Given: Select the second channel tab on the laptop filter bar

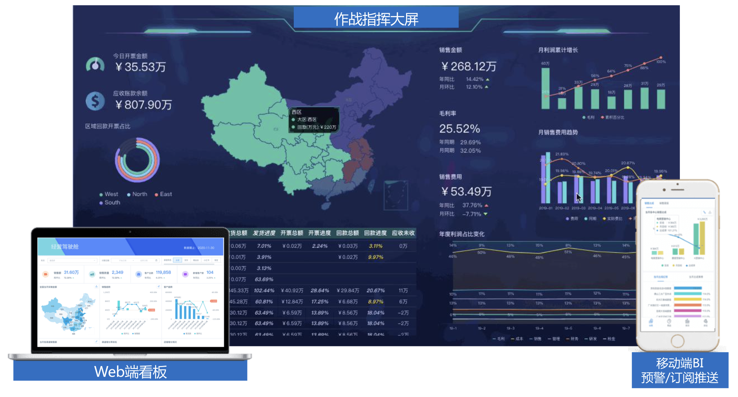Looking at the screenshot, I should click(x=186, y=260).
